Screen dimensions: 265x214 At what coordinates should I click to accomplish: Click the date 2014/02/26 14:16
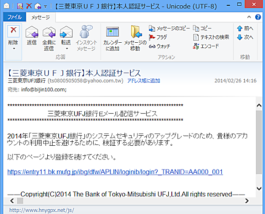coord(235,81)
